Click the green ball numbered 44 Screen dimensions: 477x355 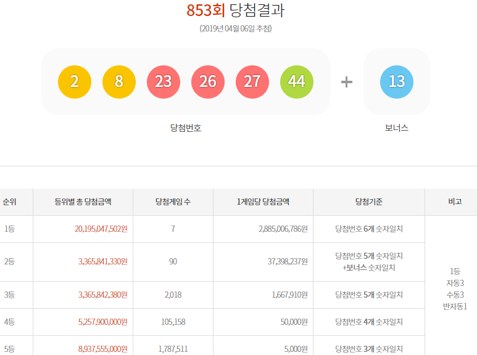pyautogui.click(x=297, y=82)
